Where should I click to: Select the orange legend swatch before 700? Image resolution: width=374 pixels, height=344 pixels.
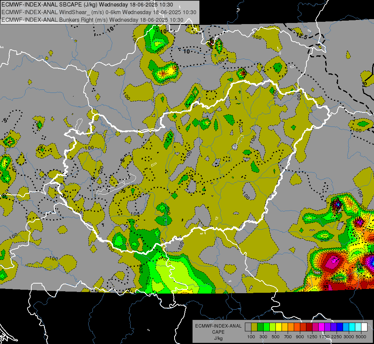(x=291, y=327)
